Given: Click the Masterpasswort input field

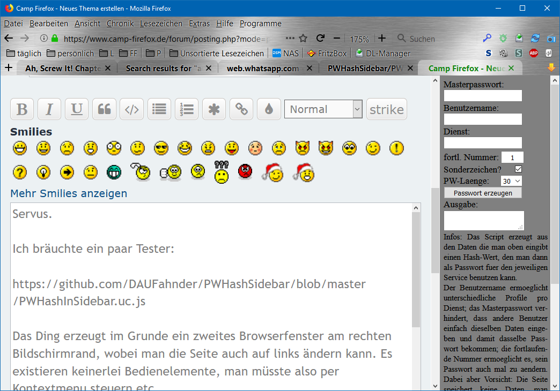Looking at the screenshot, I should [x=483, y=96].
